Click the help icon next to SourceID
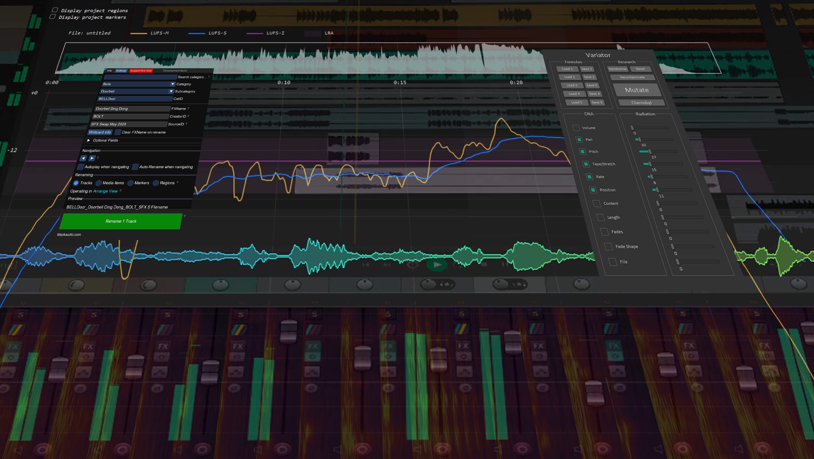Viewport: 814px width, 459px height. (186, 124)
